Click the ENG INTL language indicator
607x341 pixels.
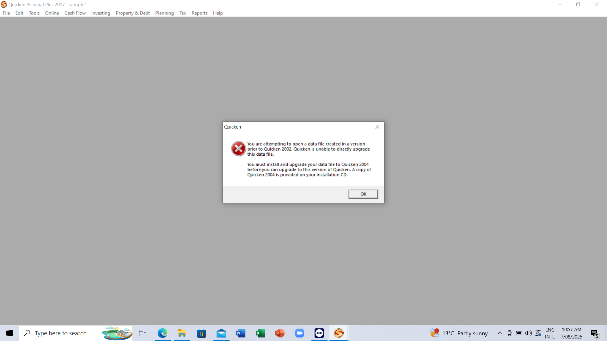point(550,333)
